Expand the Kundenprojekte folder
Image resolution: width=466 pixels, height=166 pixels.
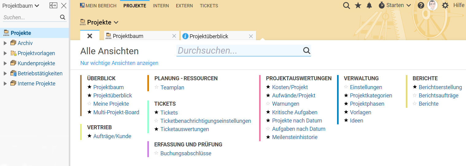(x=5, y=63)
